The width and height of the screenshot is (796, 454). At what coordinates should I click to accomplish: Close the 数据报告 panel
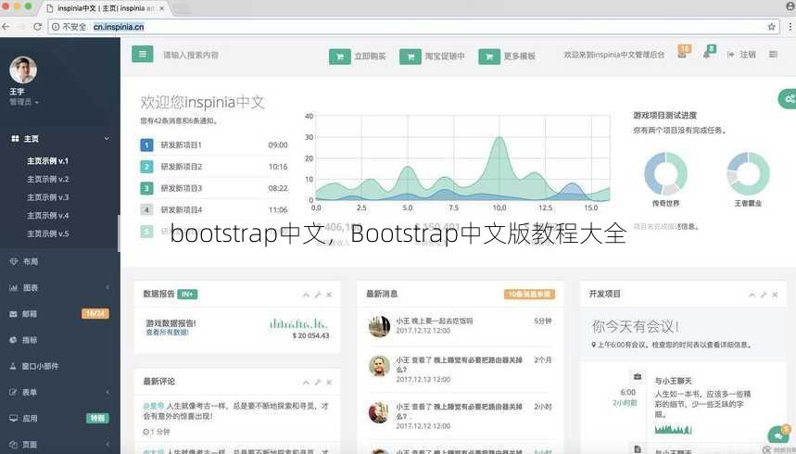[329, 295]
